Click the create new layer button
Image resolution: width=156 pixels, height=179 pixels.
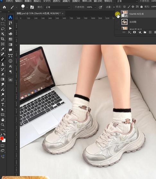(150, 32)
